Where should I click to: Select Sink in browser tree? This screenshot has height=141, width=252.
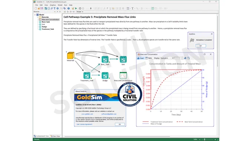click(x=43, y=24)
